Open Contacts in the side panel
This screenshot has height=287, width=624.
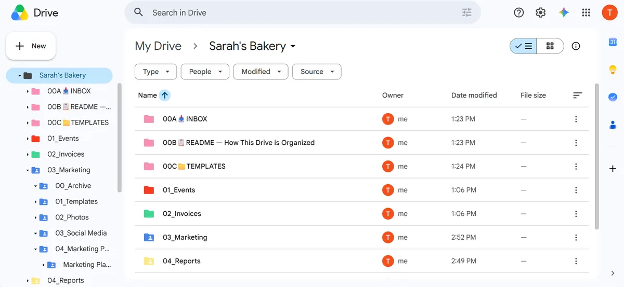(x=613, y=125)
